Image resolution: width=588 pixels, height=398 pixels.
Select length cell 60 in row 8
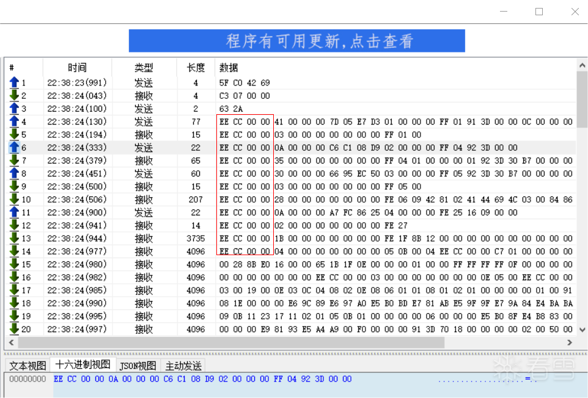coord(196,173)
